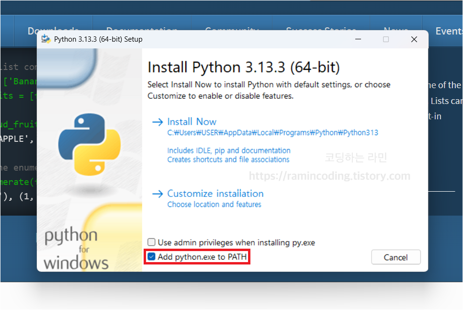Image resolution: width=463 pixels, height=310 pixels.
Task: Click 'Creates shortcuts and file associations' text
Action: 228,160
